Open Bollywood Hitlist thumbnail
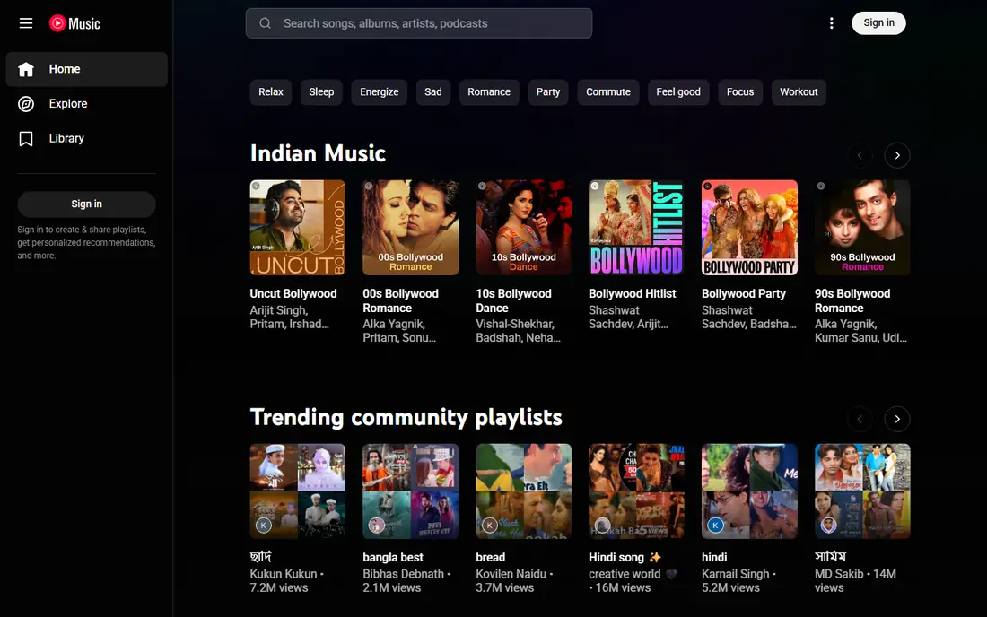Viewport: 987px width, 617px height. [x=636, y=228]
